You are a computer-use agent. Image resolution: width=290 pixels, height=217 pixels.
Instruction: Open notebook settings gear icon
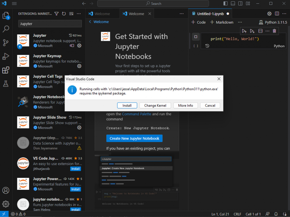coord(270,14)
